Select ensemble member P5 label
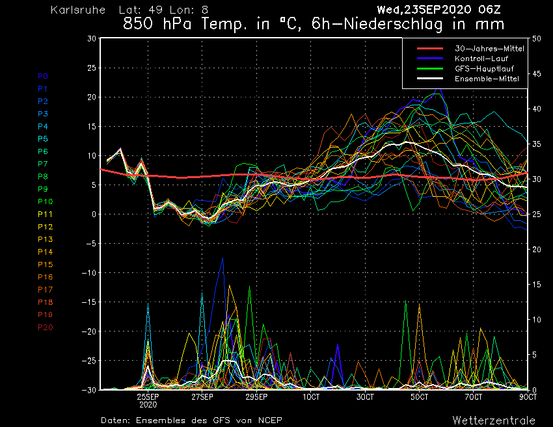This screenshot has width=553, height=427. pyautogui.click(x=43, y=139)
